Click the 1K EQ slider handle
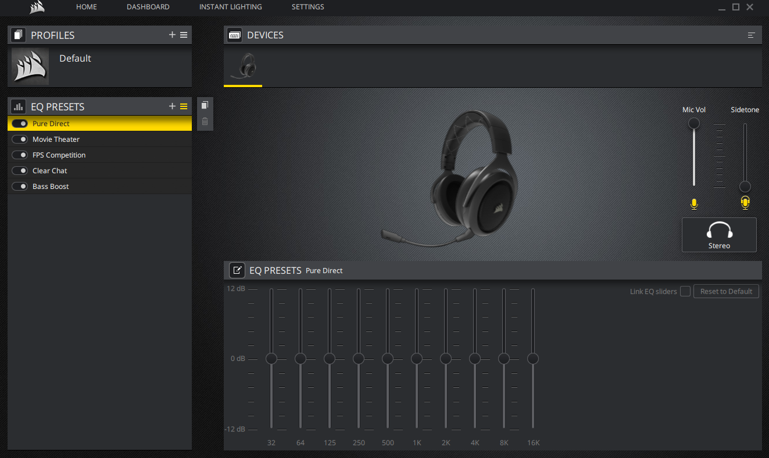Screen dimensions: 769x458 (417, 359)
